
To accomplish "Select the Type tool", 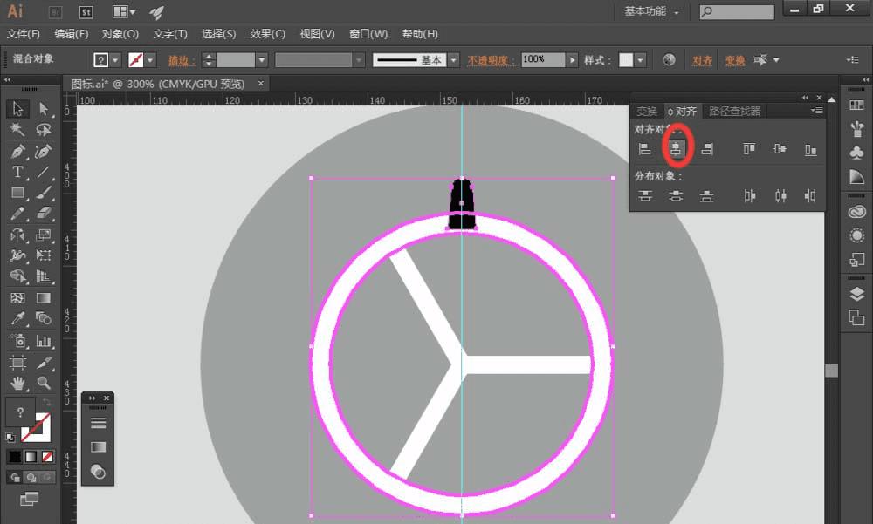I will pyautogui.click(x=17, y=172).
